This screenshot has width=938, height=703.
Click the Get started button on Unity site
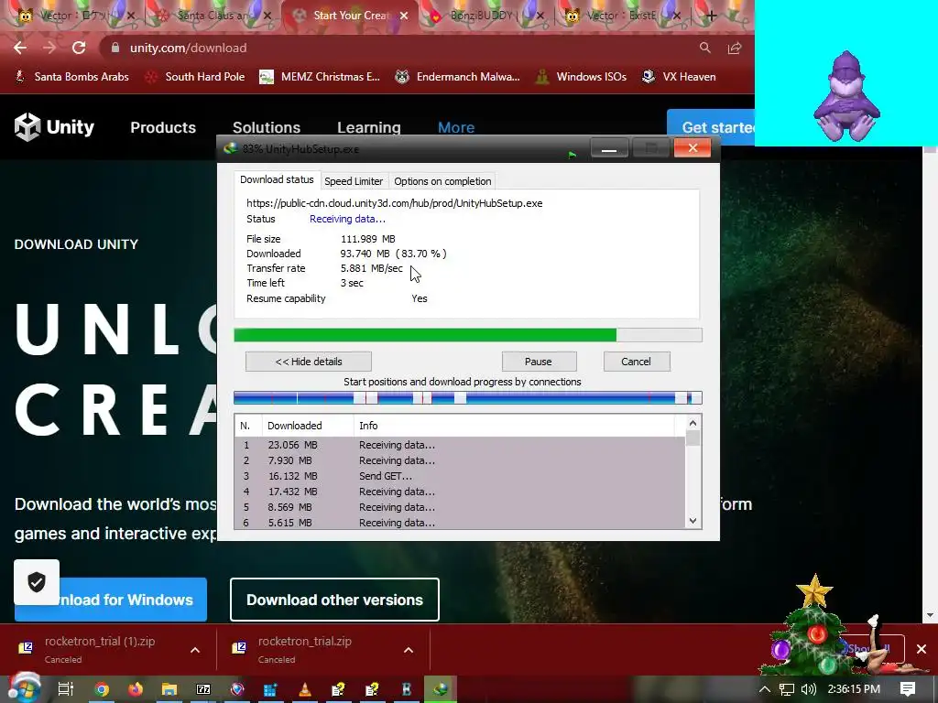pos(711,127)
